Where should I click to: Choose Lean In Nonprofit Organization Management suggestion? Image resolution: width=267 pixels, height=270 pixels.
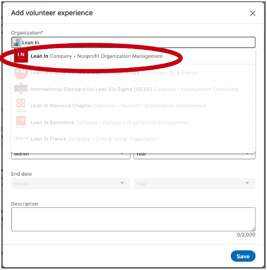click(x=133, y=56)
